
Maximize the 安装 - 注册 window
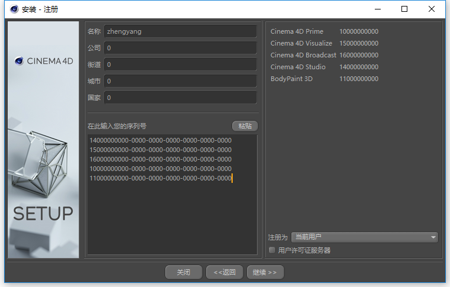404,9
